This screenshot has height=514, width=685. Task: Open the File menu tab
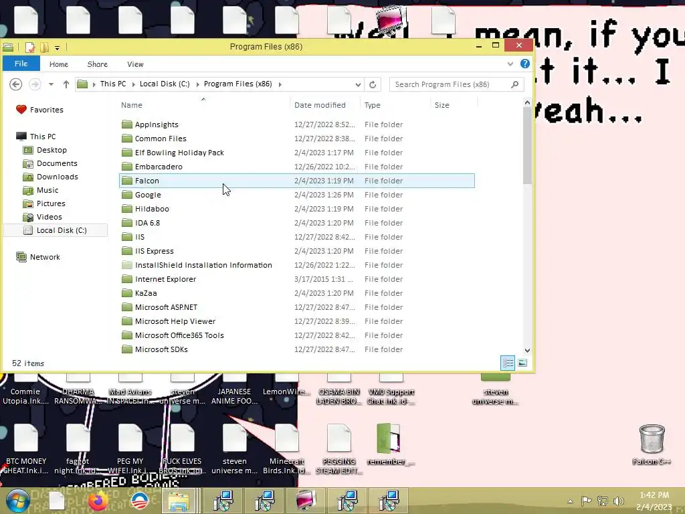tap(21, 64)
